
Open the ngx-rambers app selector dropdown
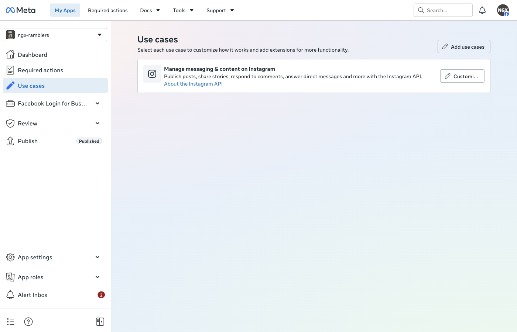pyautogui.click(x=55, y=35)
